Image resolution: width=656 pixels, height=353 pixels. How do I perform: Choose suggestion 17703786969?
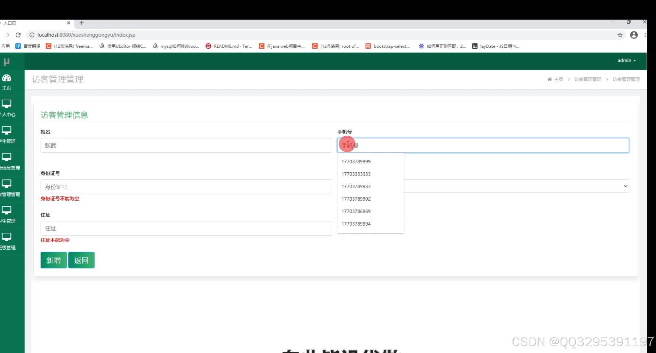[371, 211]
